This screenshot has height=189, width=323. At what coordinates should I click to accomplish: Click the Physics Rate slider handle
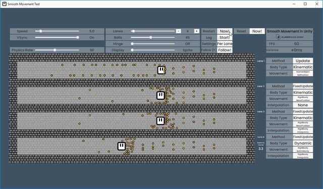click(x=55, y=50)
